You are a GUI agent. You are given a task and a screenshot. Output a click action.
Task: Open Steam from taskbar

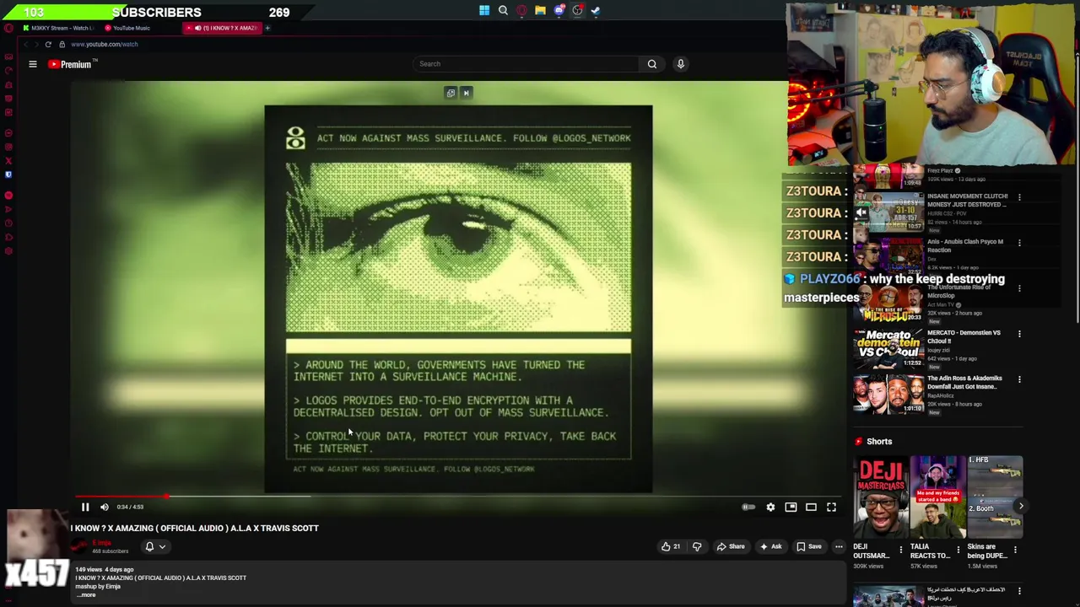click(596, 11)
